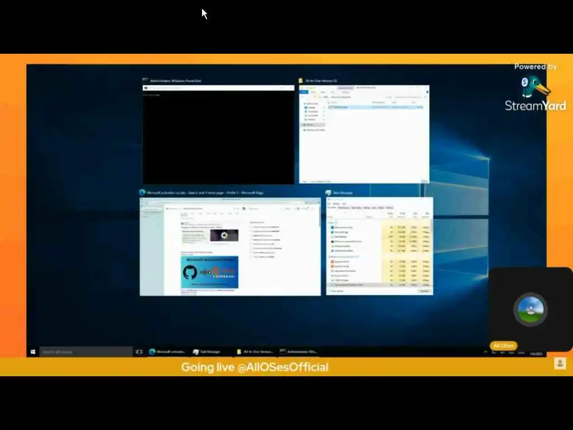Switch to Task Manager from the taskbar

tap(210, 352)
